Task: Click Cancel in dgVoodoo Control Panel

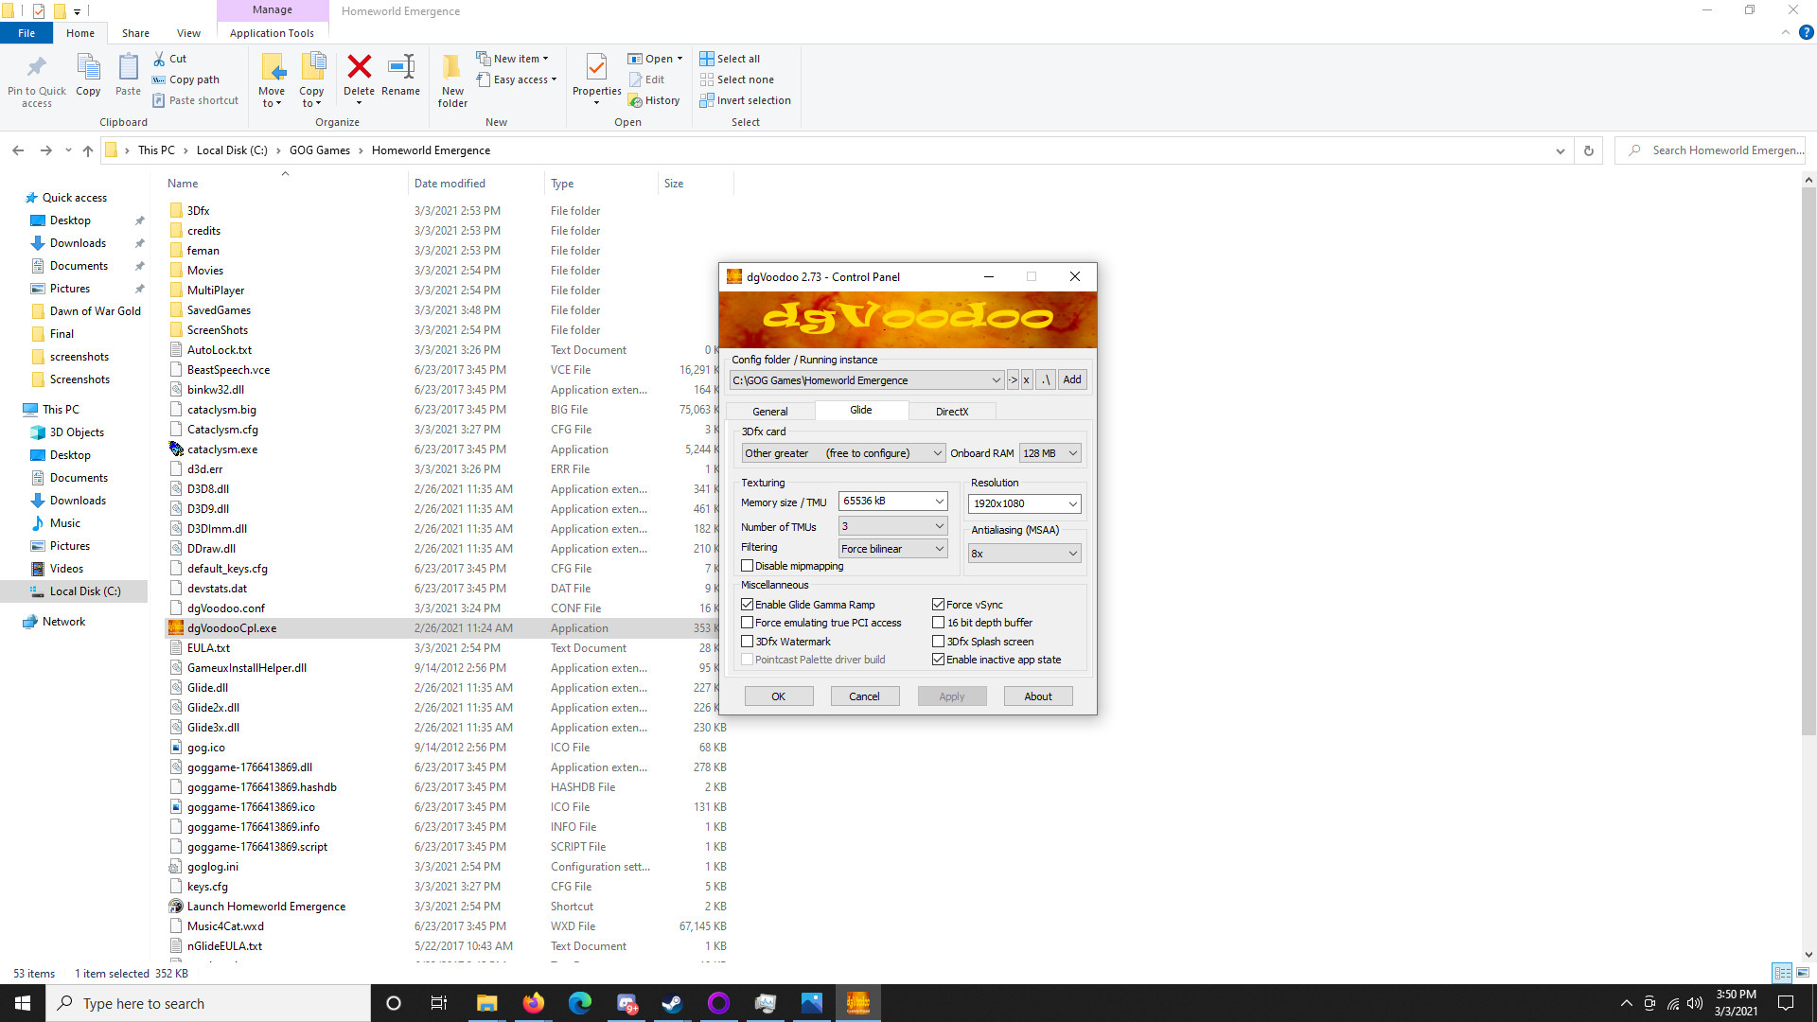Action: [x=864, y=696]
